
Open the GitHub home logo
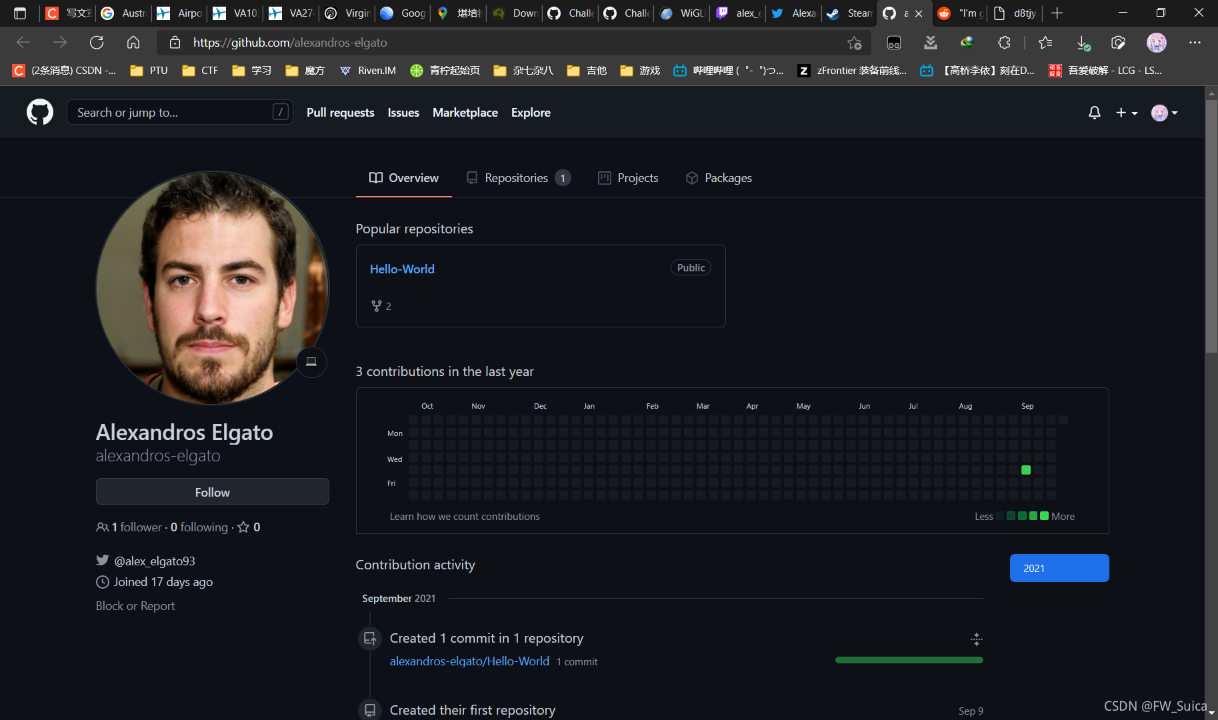[x=40, y=112]
